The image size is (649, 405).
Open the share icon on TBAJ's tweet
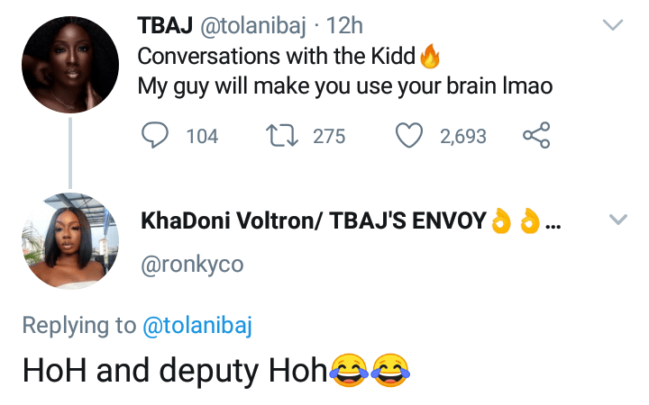535,136
